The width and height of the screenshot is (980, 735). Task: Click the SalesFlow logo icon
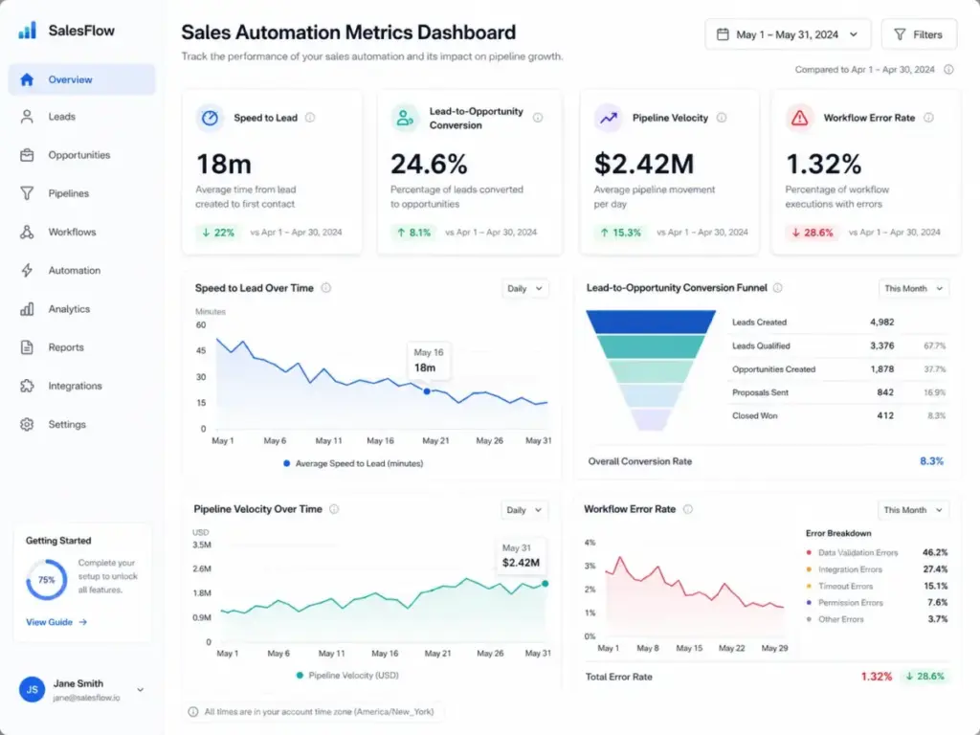(28, 30)
